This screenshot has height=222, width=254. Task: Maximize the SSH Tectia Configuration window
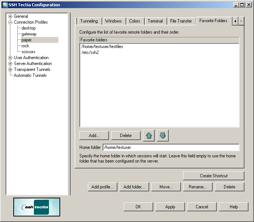tap(242, 5)
